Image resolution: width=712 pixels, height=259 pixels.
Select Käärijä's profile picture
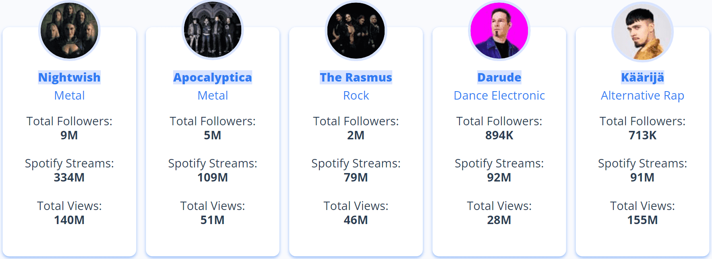click(x=642, y=32)
